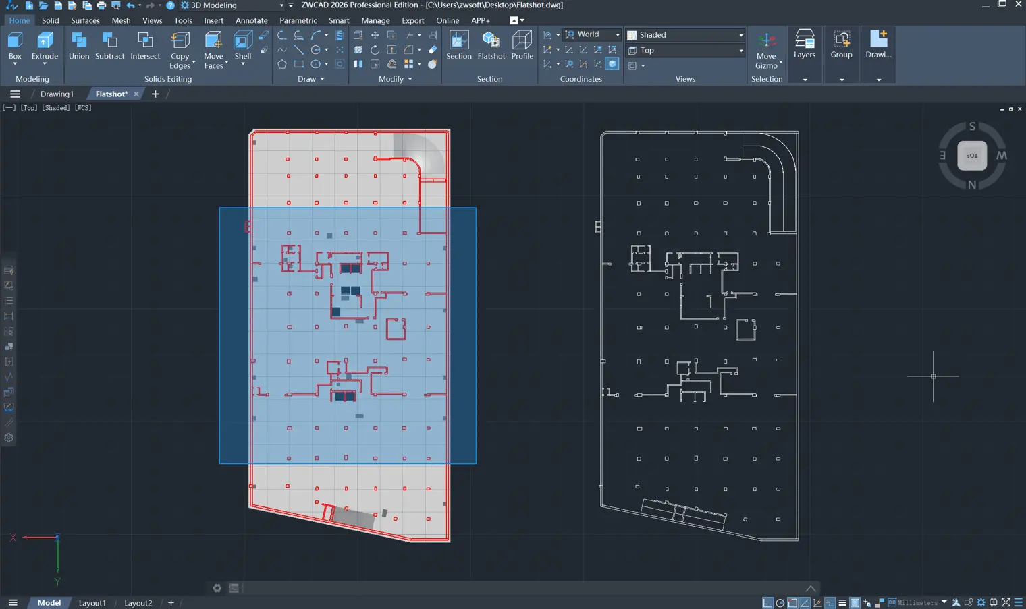Open the Solid ribbon tab

tap(51, 20)
